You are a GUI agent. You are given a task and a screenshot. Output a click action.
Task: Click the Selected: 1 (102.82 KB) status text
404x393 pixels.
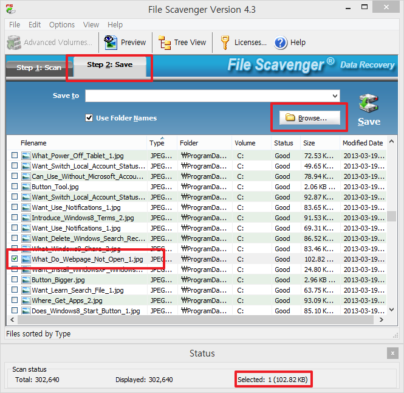point(273,380)
